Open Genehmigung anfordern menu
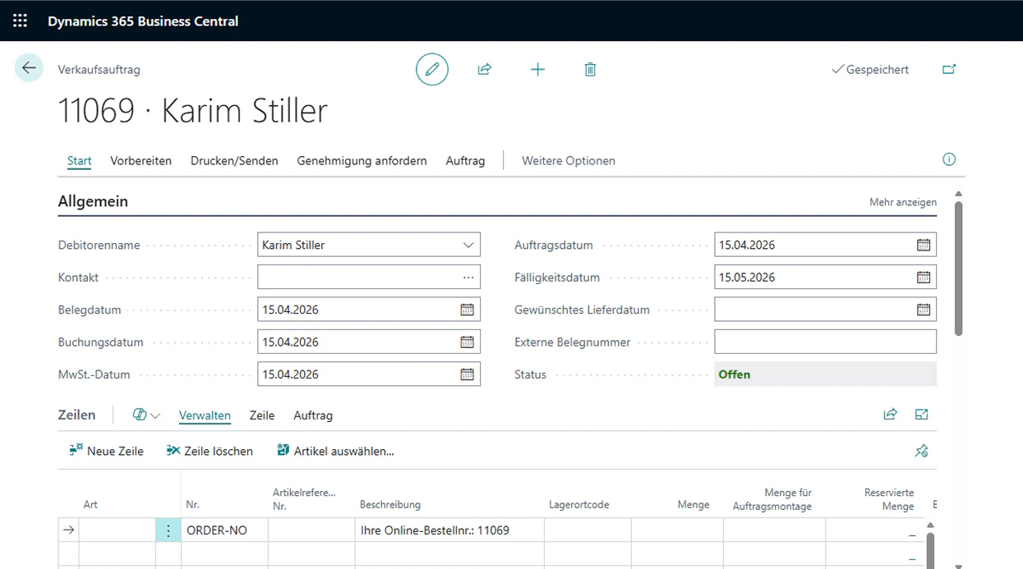This screenshot has width=1023, height=569. pyautogui.click(x=362, y=161)
